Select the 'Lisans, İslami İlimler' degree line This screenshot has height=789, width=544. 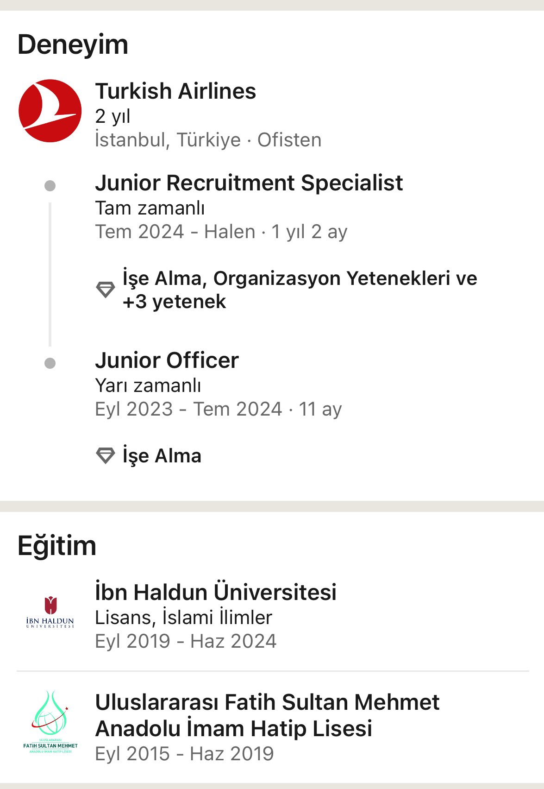(x=183, y=618)
